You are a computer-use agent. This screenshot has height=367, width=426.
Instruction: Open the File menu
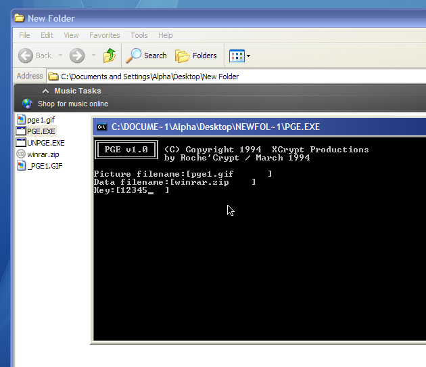[24, 35]
